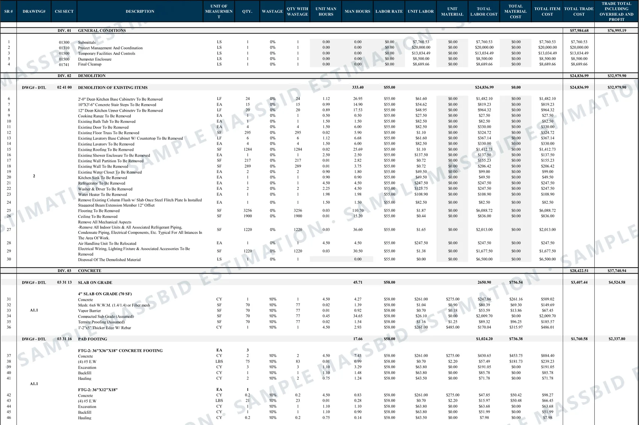Click "Project Management And Coordination" description

coord(110,48)
